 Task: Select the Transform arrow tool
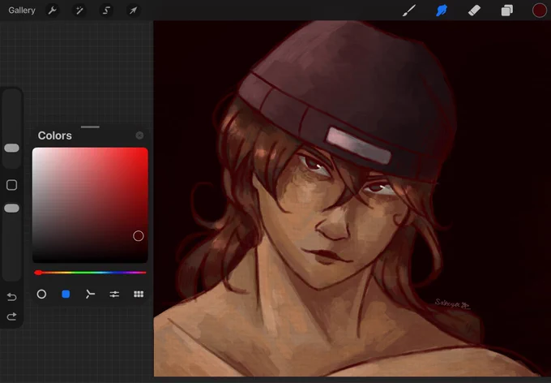point(133,11)
